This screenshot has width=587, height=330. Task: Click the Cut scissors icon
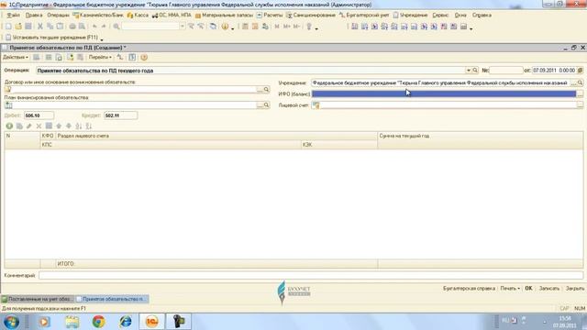pos(40,27)
